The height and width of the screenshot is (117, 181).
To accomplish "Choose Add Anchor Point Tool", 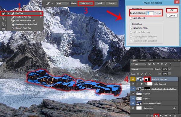I will [x=25, y=21].
